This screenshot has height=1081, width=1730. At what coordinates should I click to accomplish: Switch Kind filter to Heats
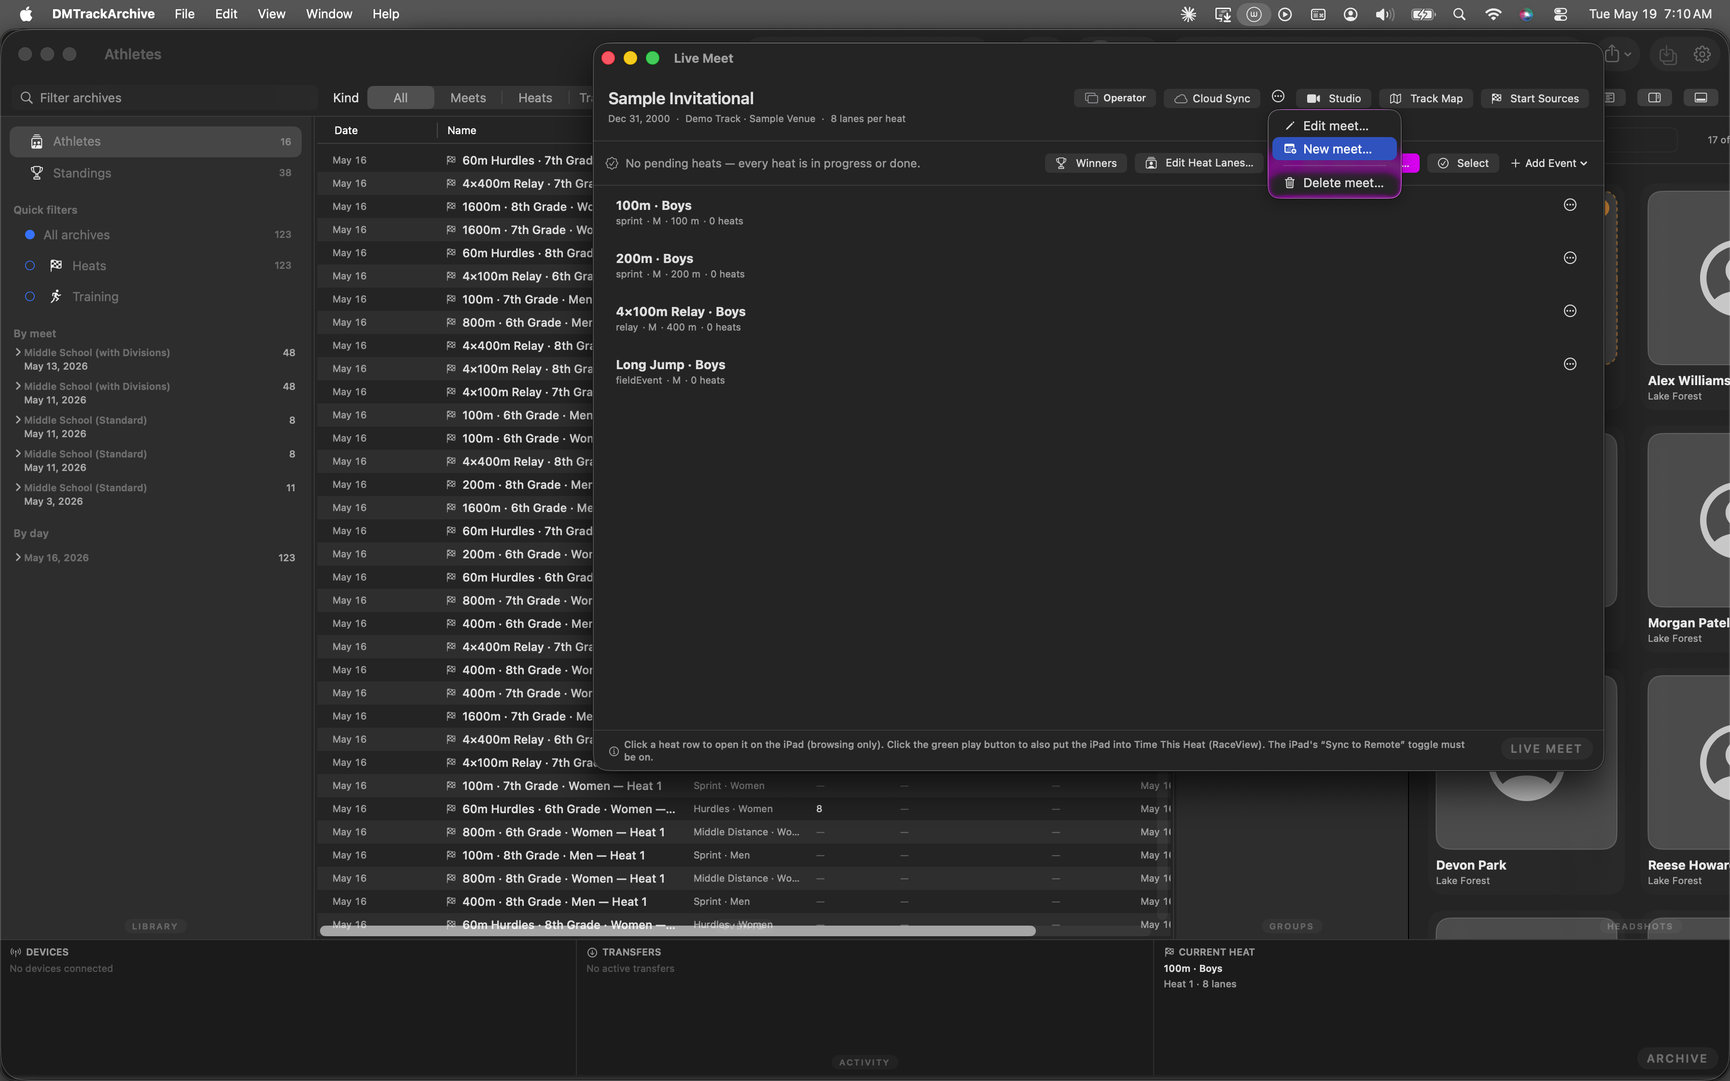(x=535, y=98)
